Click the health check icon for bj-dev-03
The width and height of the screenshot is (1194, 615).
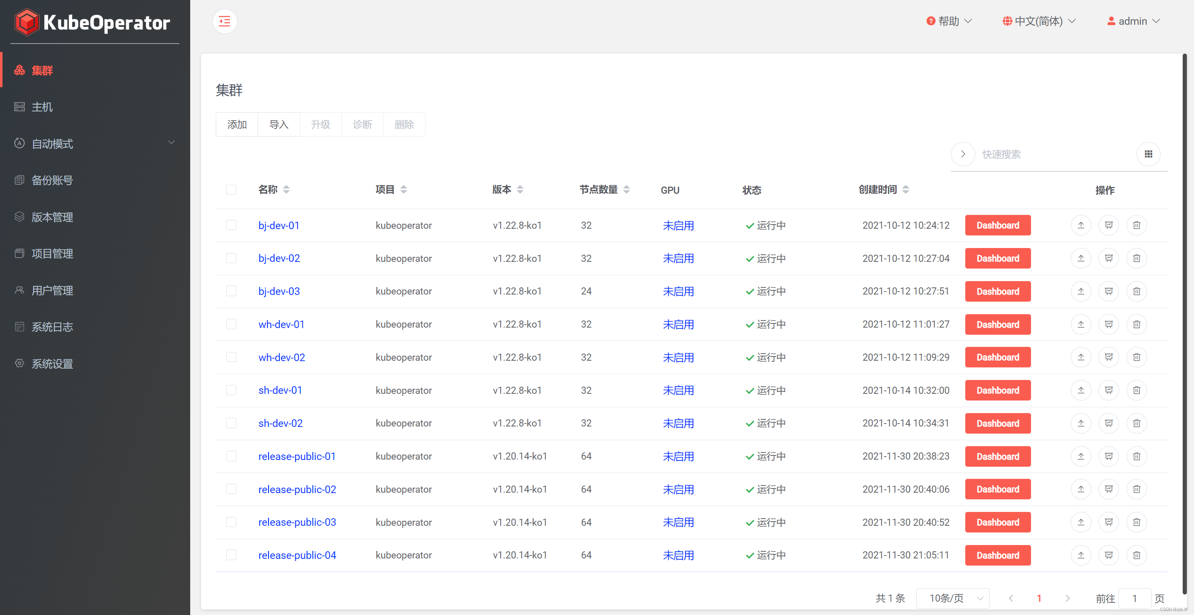(1108, 291)
